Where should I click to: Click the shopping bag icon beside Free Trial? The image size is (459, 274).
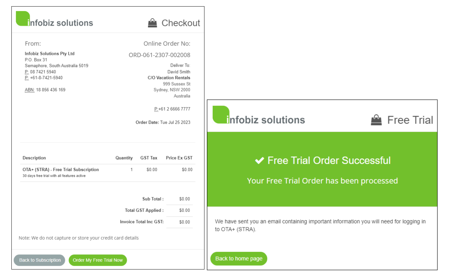click(376, 120)
